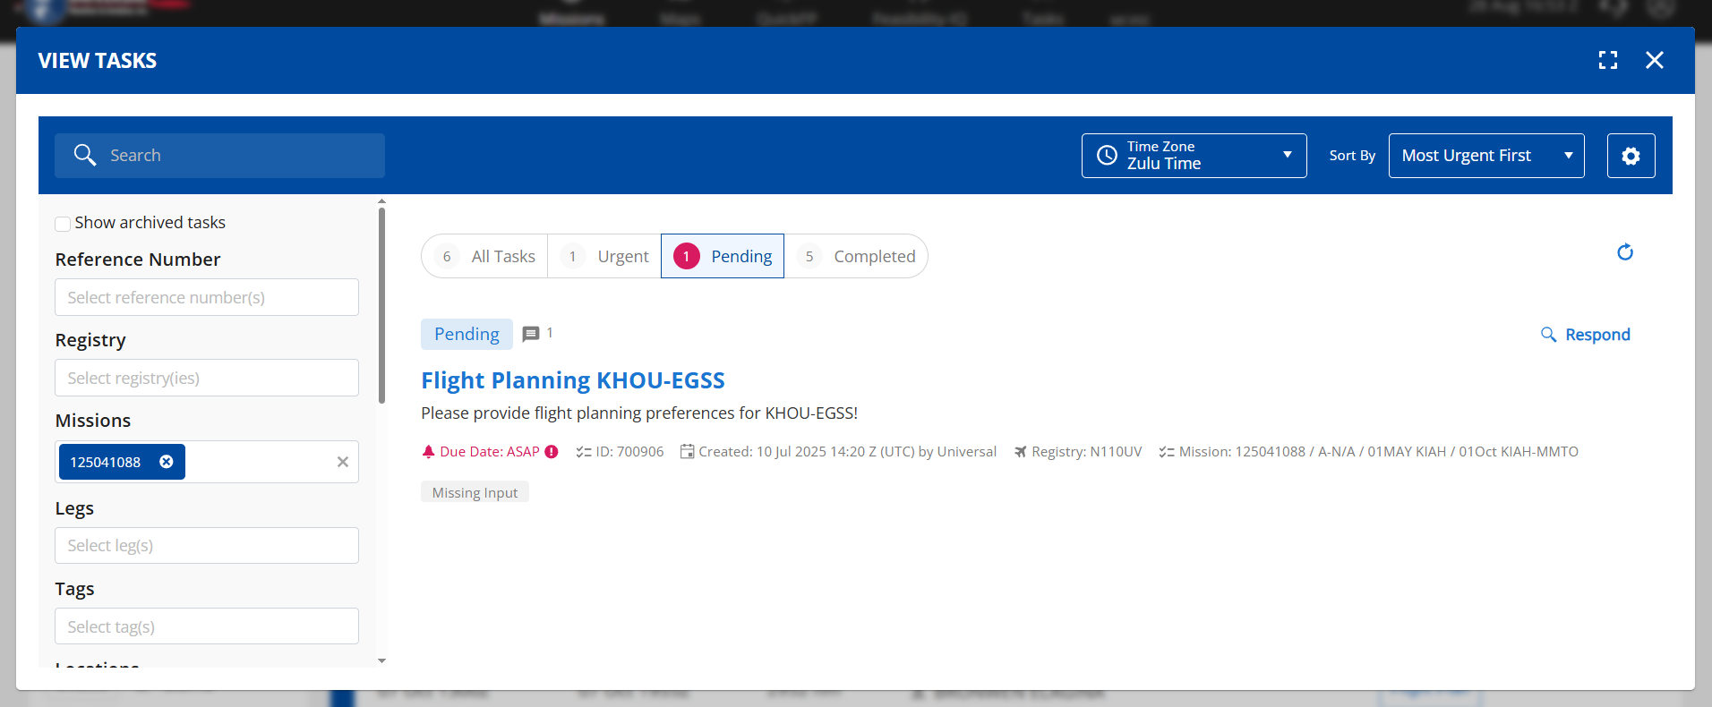Click the Registry select field
The image size is (1712, 707).
pos(207,378)
